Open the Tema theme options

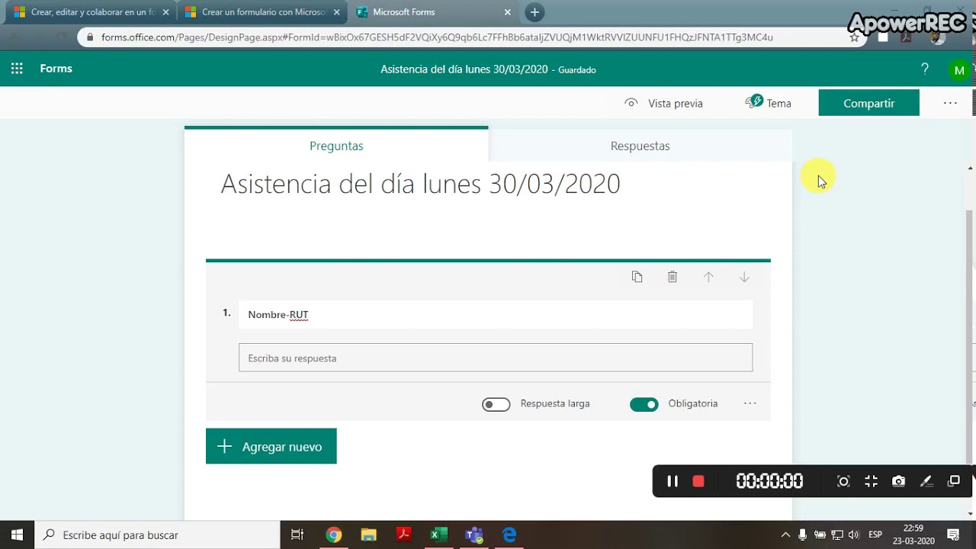tap(769, 103)
